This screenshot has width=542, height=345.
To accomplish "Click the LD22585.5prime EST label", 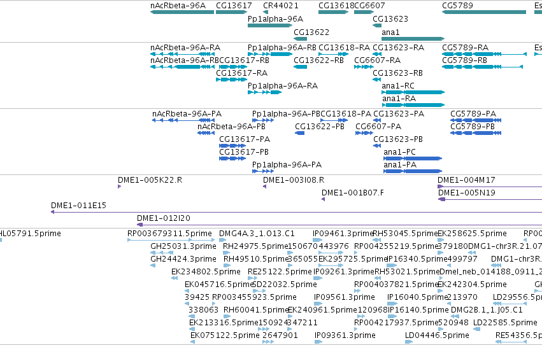I will point(505,323).
